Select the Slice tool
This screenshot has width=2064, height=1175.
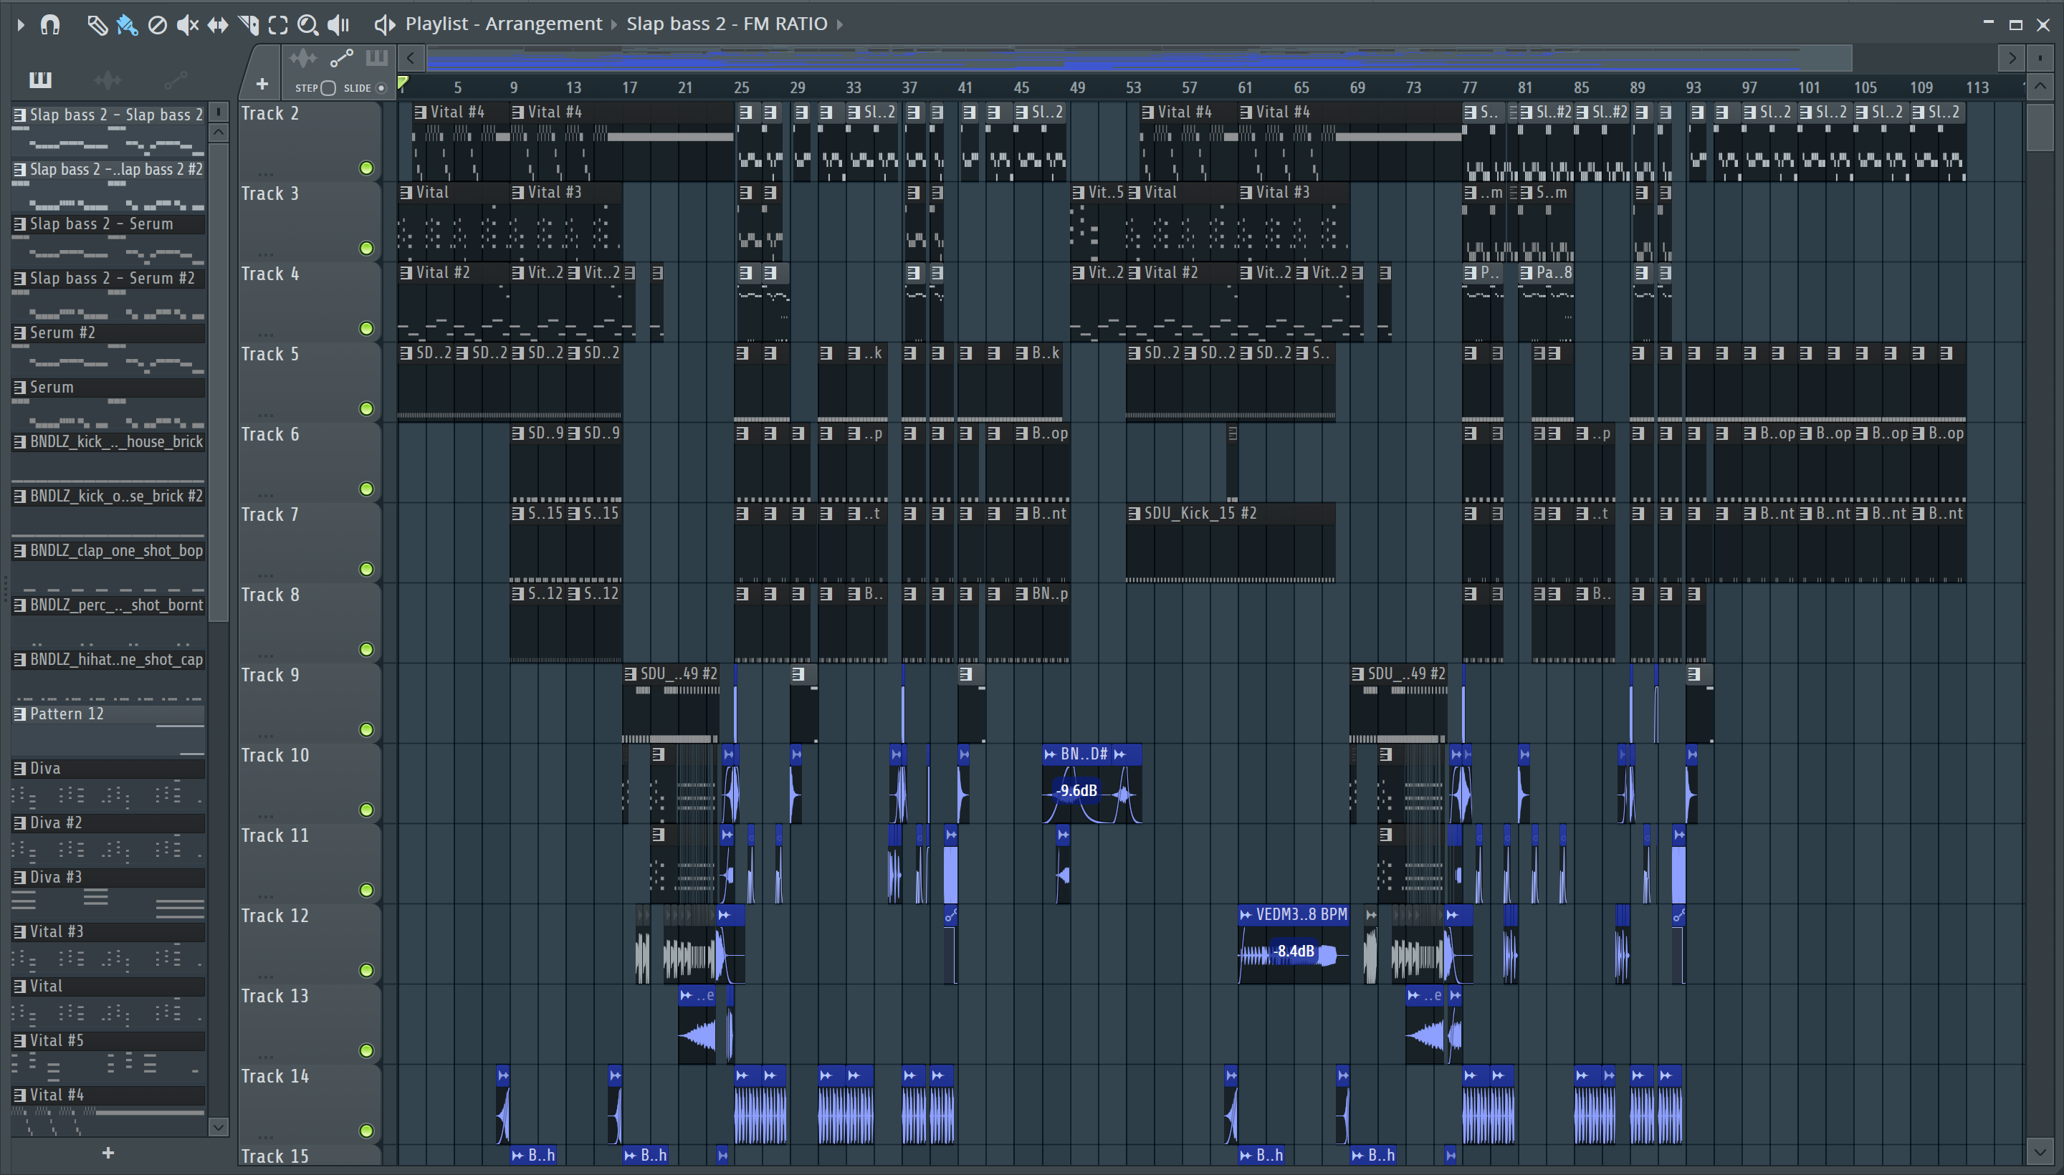coord(249,25)
